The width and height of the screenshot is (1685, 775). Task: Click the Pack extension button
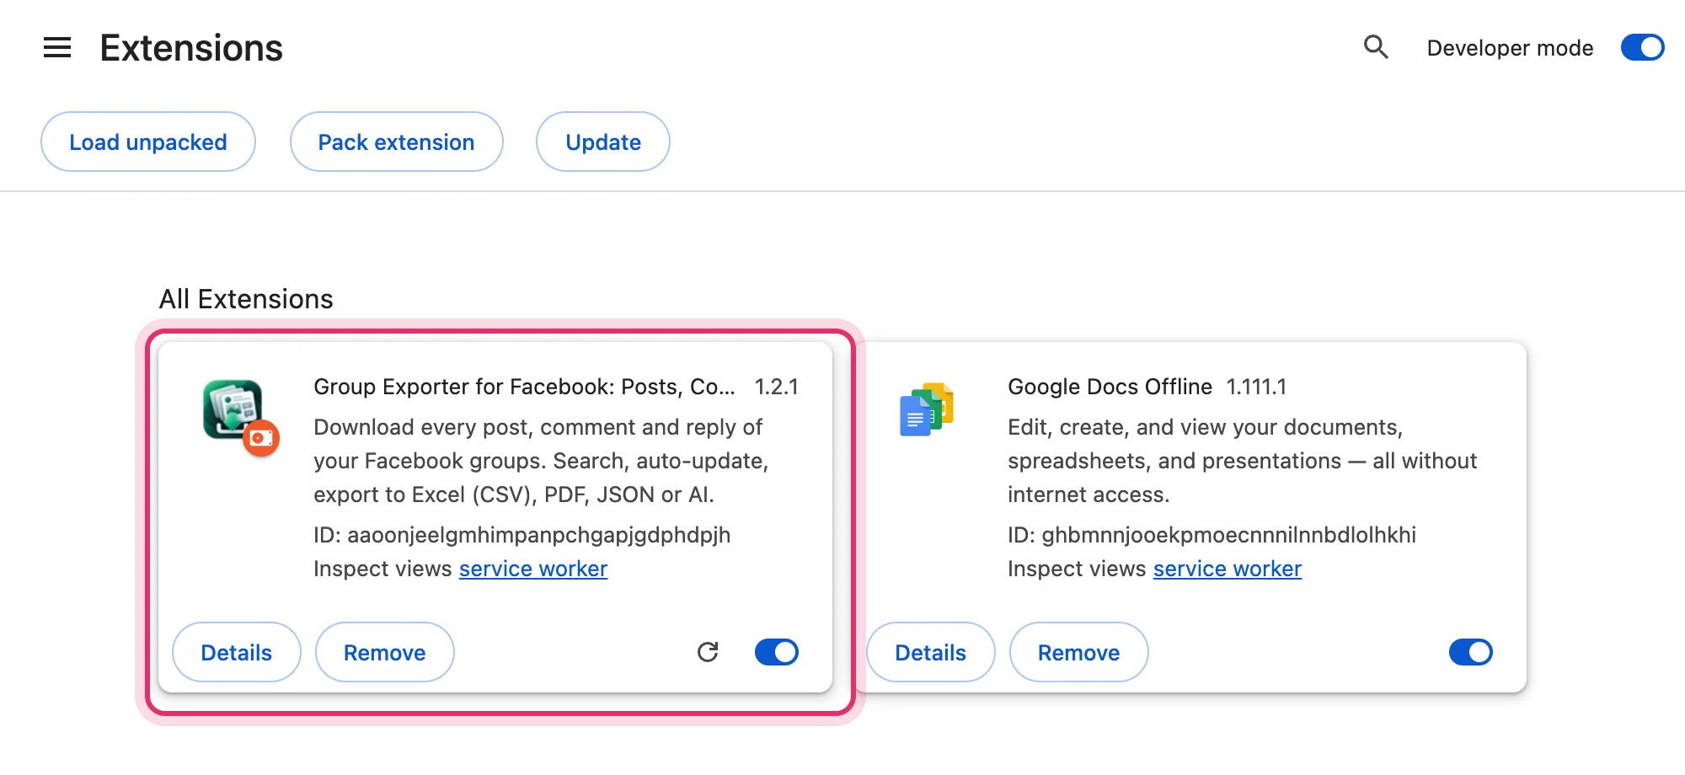click(396, 142)
